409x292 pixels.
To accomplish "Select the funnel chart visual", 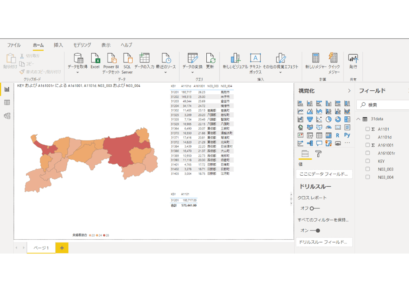I will [309, 119].
